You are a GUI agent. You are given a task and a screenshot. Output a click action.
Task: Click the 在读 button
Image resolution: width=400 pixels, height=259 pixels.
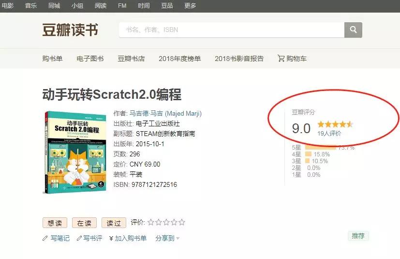(x=84, y=223)
